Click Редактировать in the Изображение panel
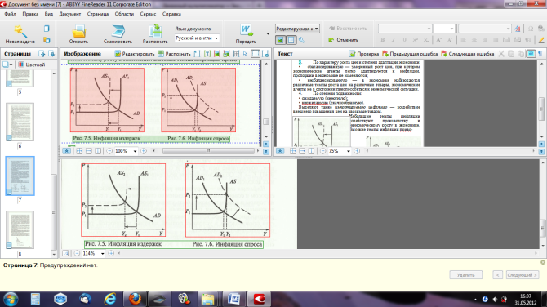Screen dimensions: 547x307 pyautogui.click(x=135, y=54)
